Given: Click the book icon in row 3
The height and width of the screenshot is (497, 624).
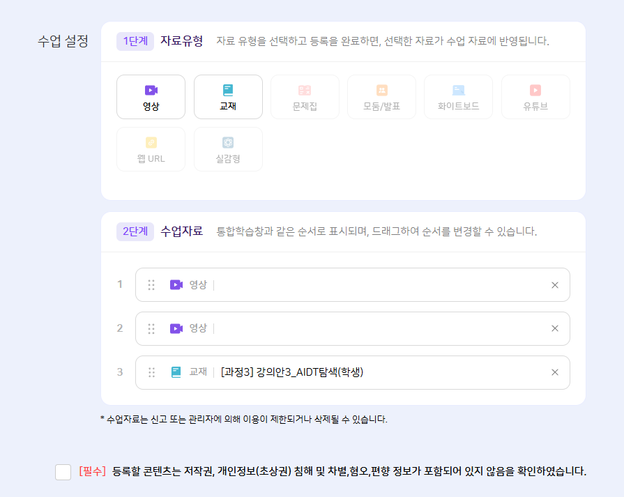Looking at the screenshot, I should click(x=176, y=372).
